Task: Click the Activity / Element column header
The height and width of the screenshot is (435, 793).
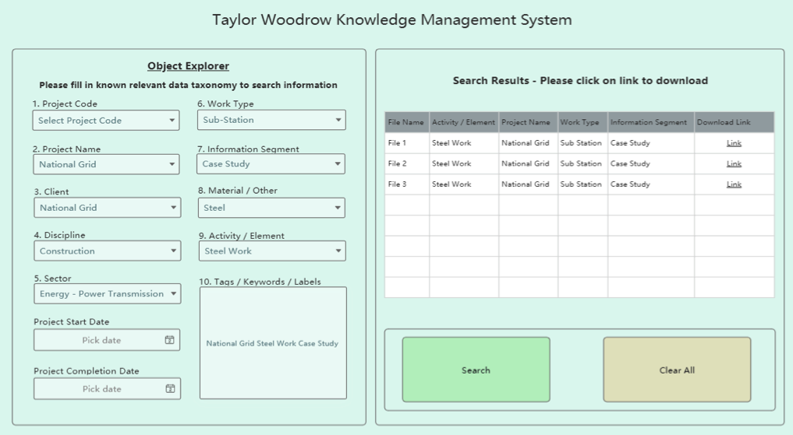Action: [464, 122]
